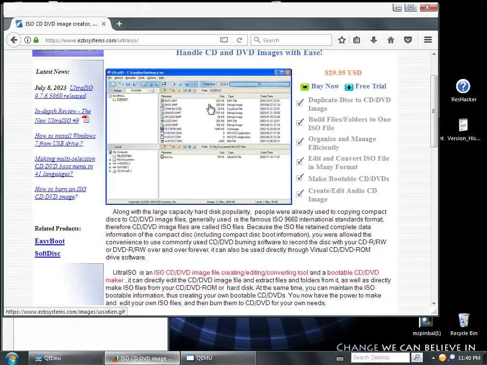Go back with the browser back arrow
The width and height of the screenshot is (487, 365).
click(x=14, y=40)
